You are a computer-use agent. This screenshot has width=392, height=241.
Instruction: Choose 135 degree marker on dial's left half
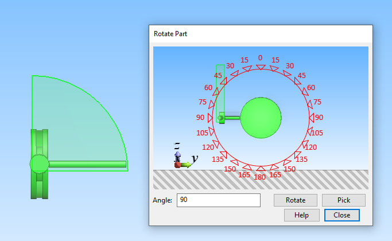224,155
